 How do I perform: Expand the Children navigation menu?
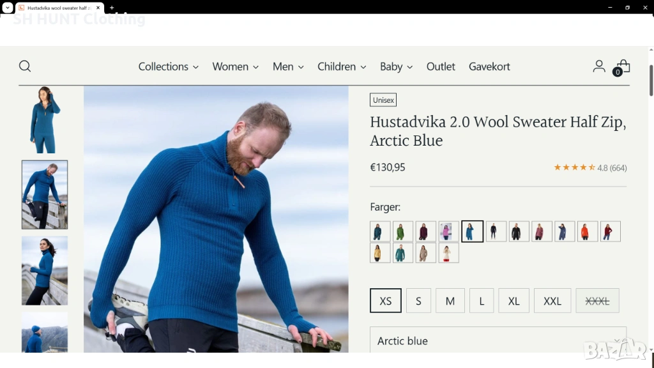tap(342, 66)
